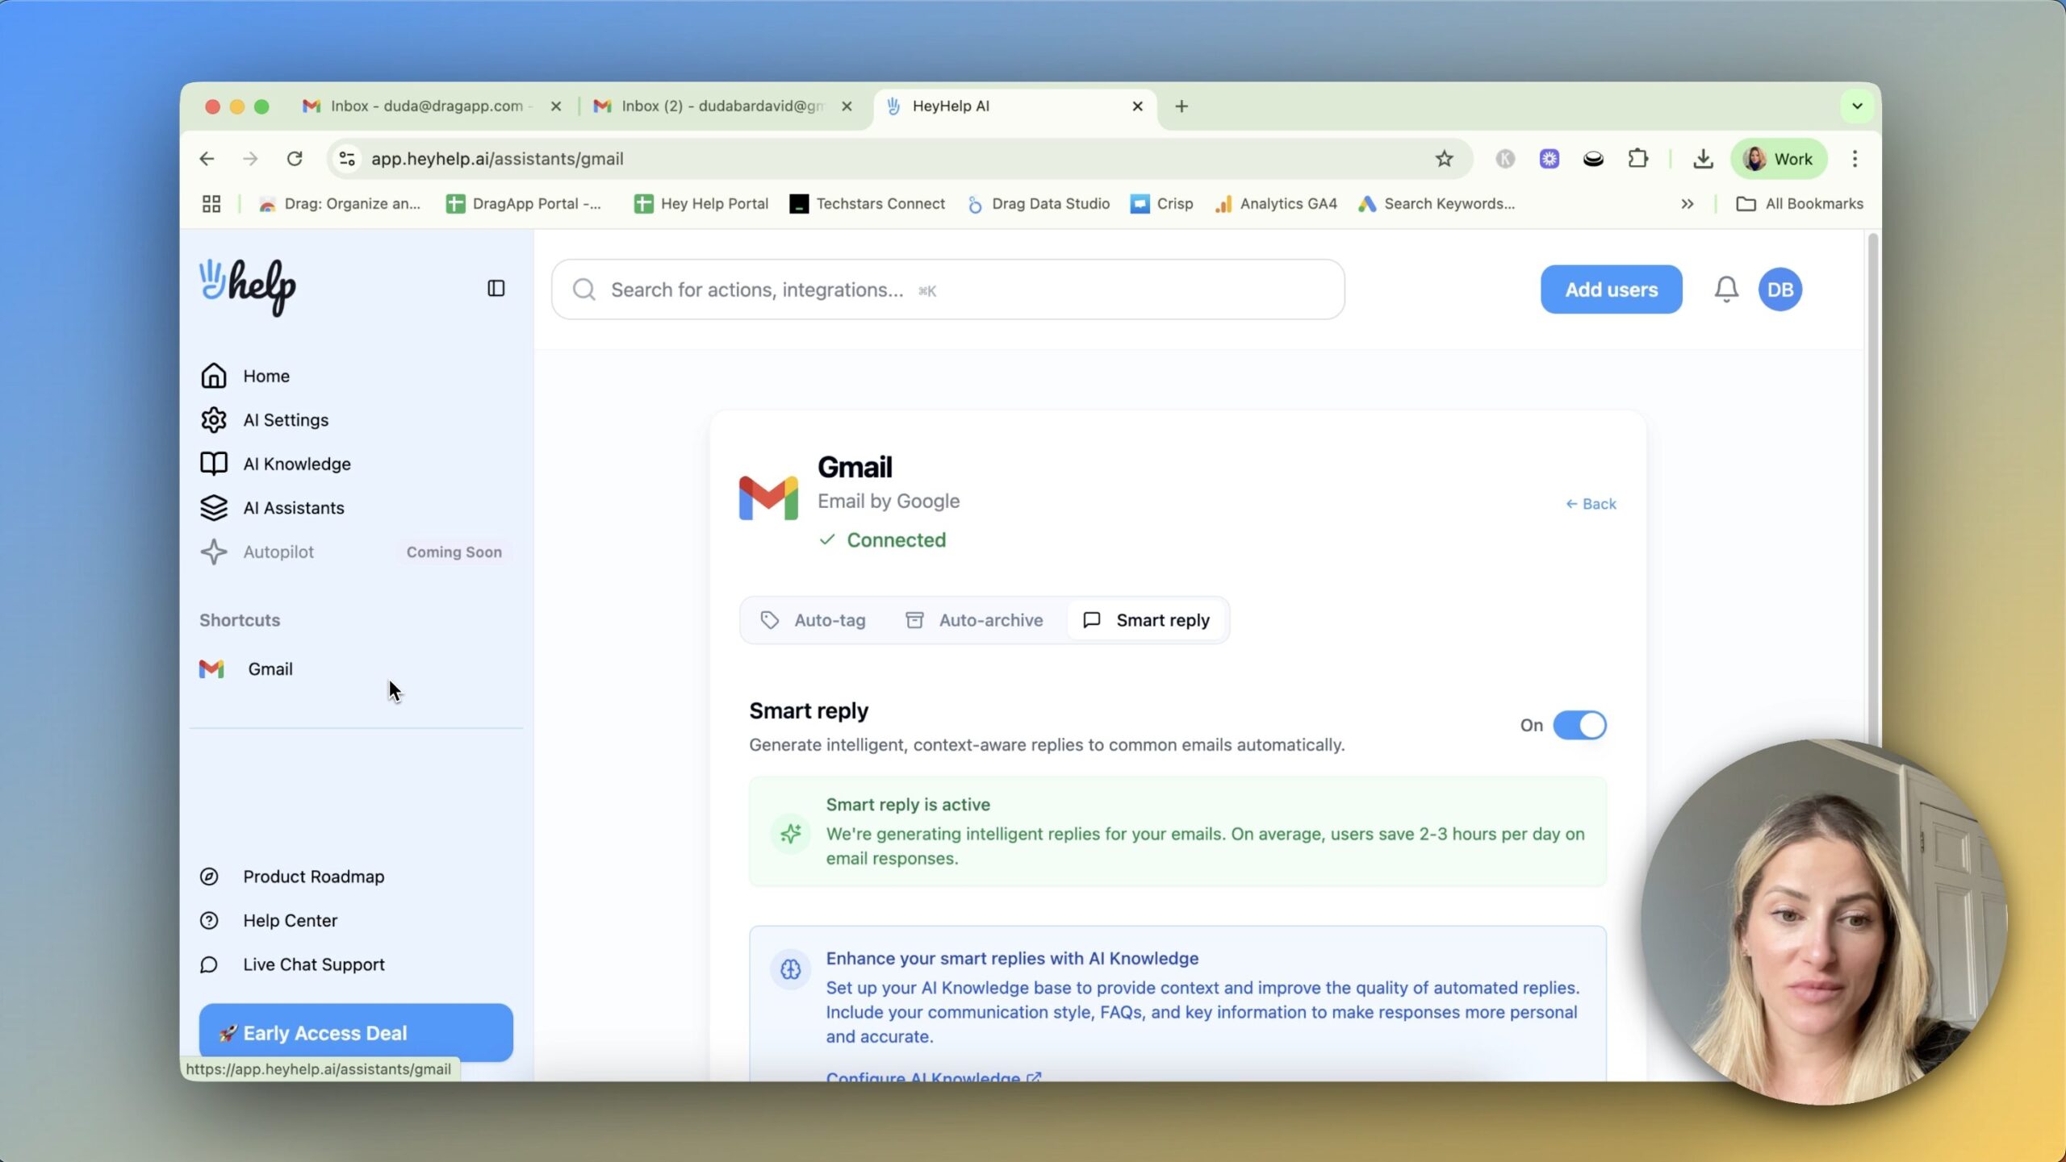Click the Gmail logo in the card
Image resolution: width=2066 pixels, height=1162 pixels.
[768, 498]
